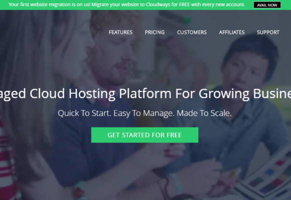
Task: Click the word 'FREE' in top banner
Action: coord(185,4)
